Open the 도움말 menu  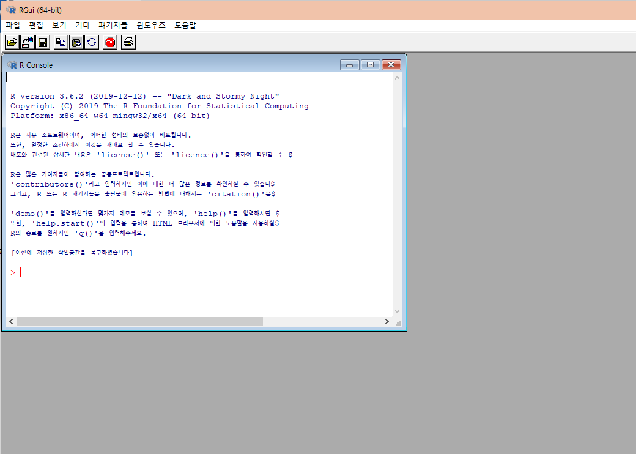click(x=185, y=25)
